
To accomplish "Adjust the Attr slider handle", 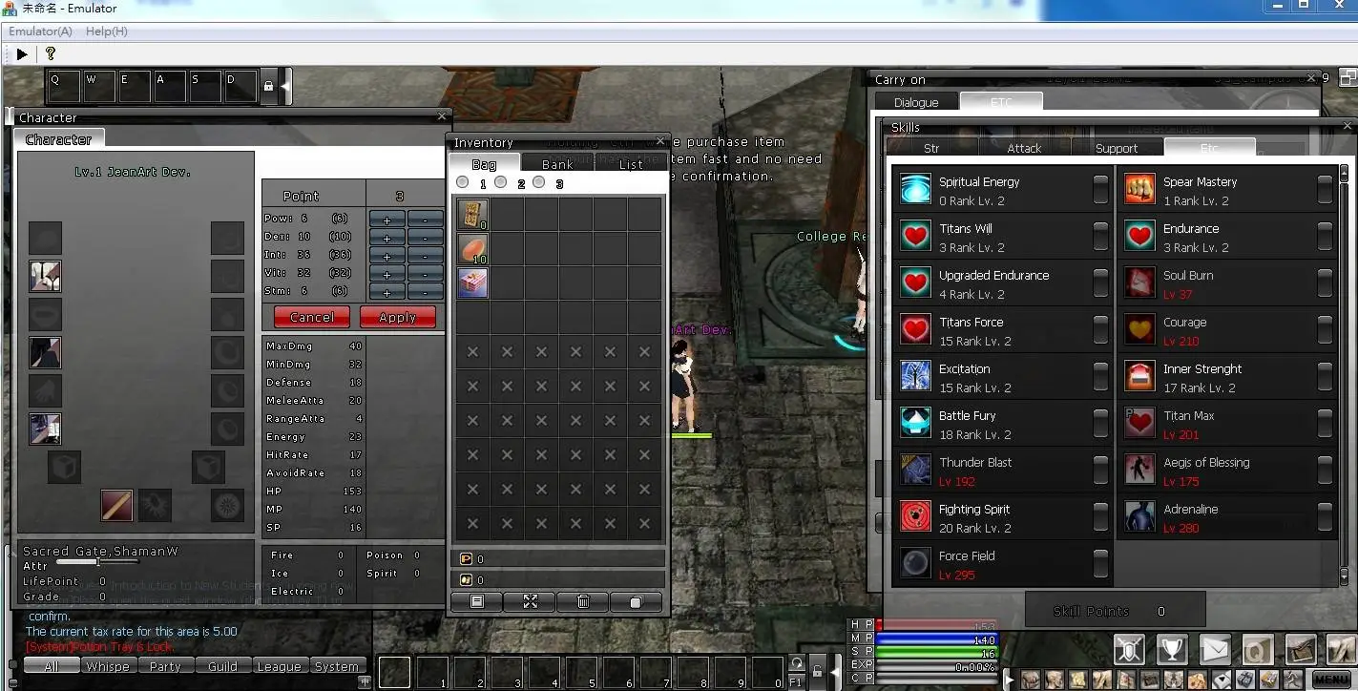I will click(97, 562).
